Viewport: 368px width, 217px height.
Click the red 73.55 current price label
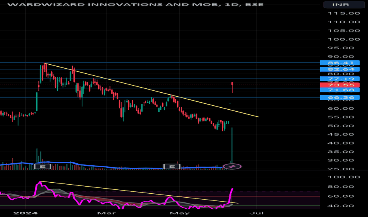point(340,85)
